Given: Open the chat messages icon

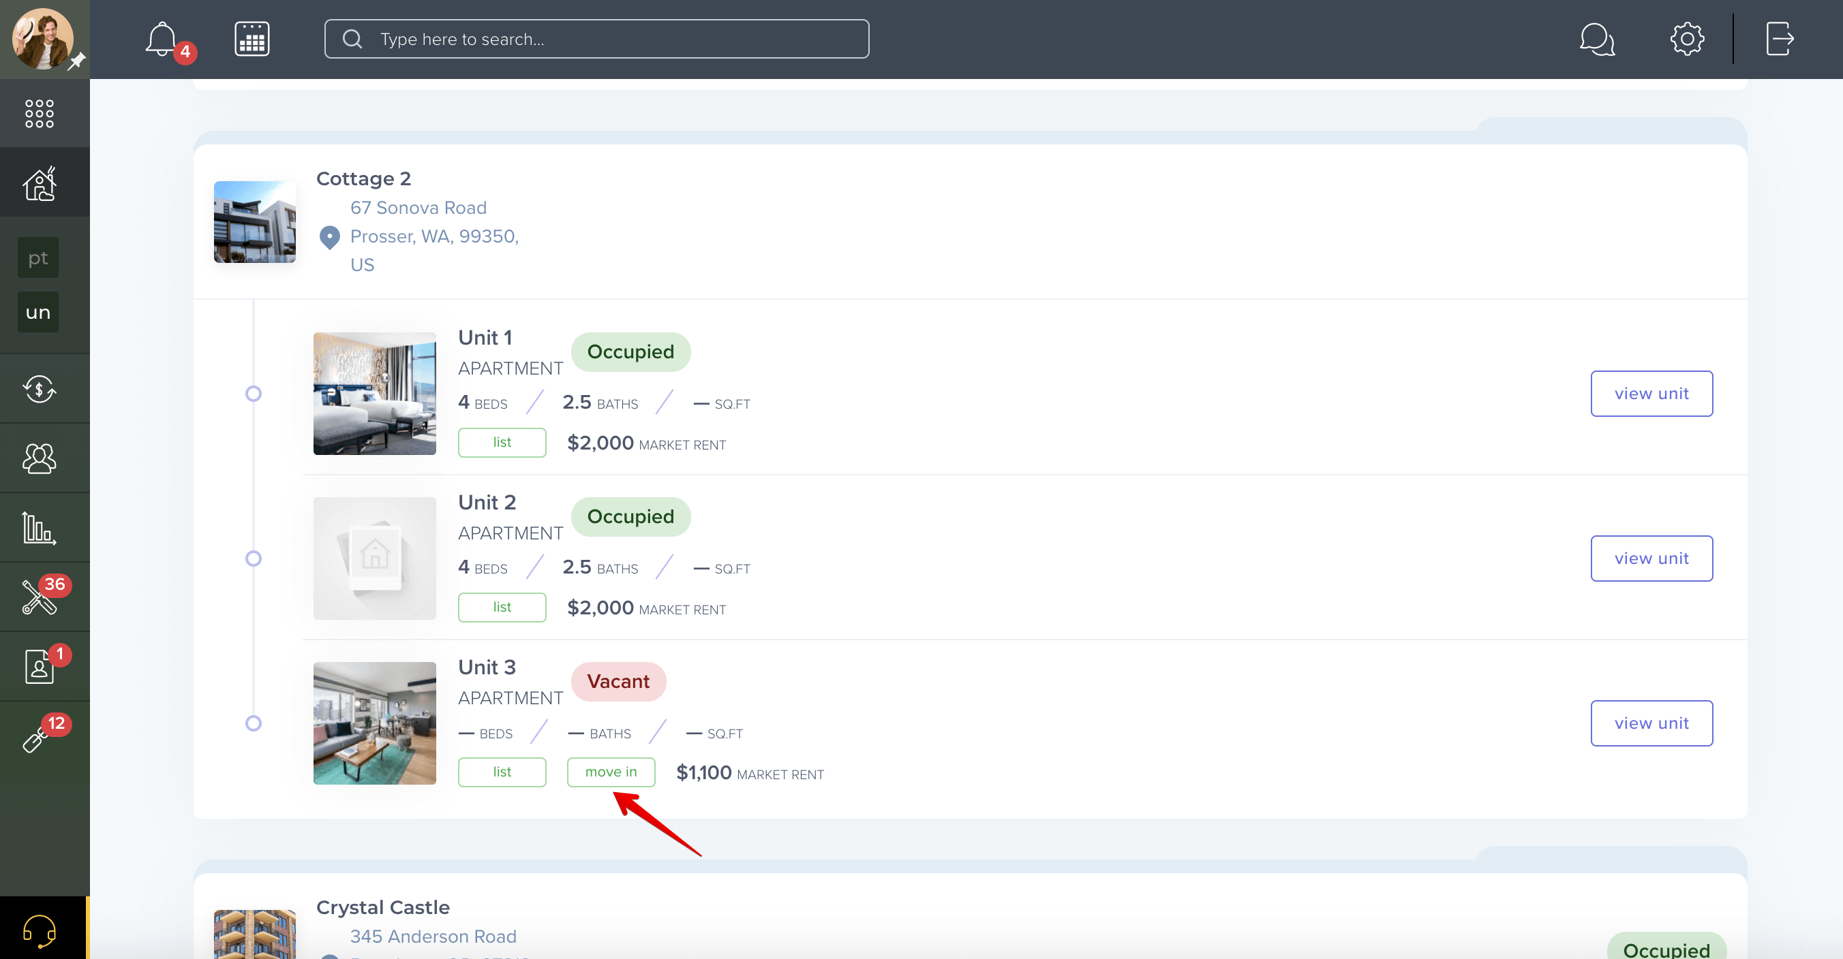Looking at the screenshot, I should tap(1597, 39).
